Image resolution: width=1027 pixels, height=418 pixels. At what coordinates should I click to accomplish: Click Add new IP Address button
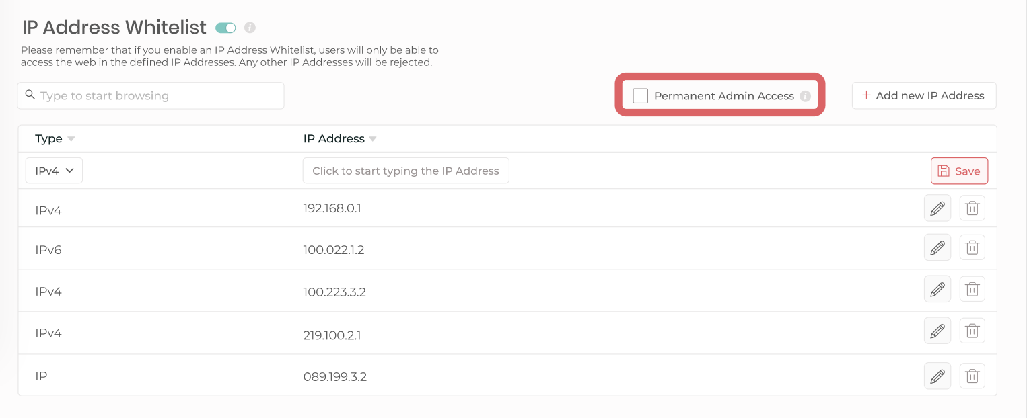pyautogui.click(x=923, y=95)
